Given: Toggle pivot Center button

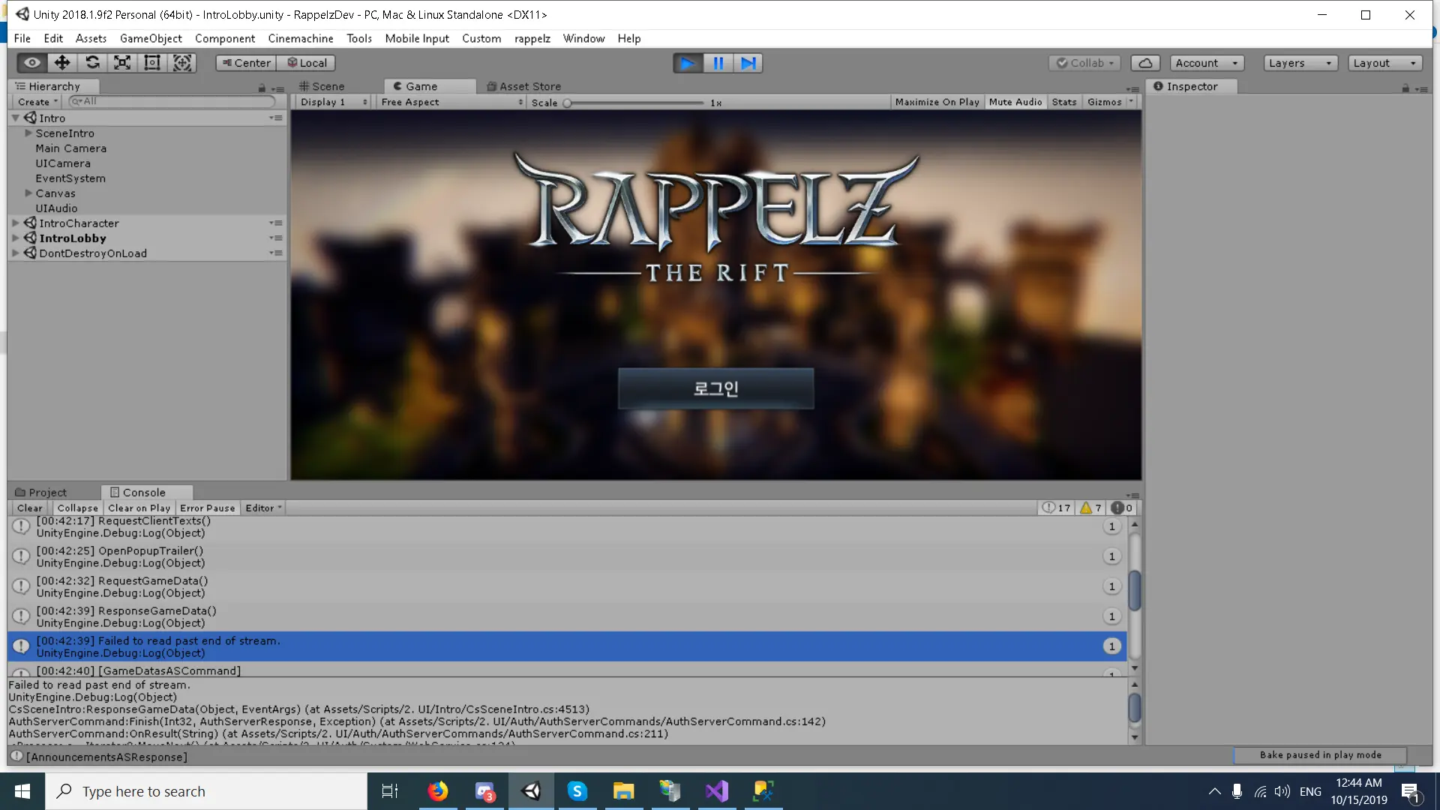Looking at the screenshot, I should (x=246, y=63).
